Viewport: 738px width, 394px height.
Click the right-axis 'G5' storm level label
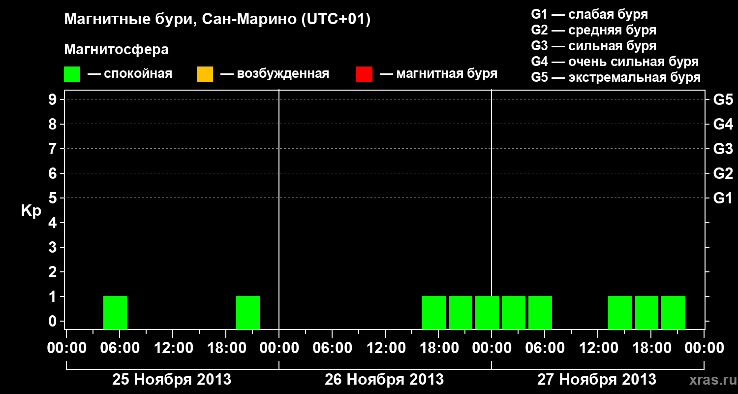pos(723,99)
